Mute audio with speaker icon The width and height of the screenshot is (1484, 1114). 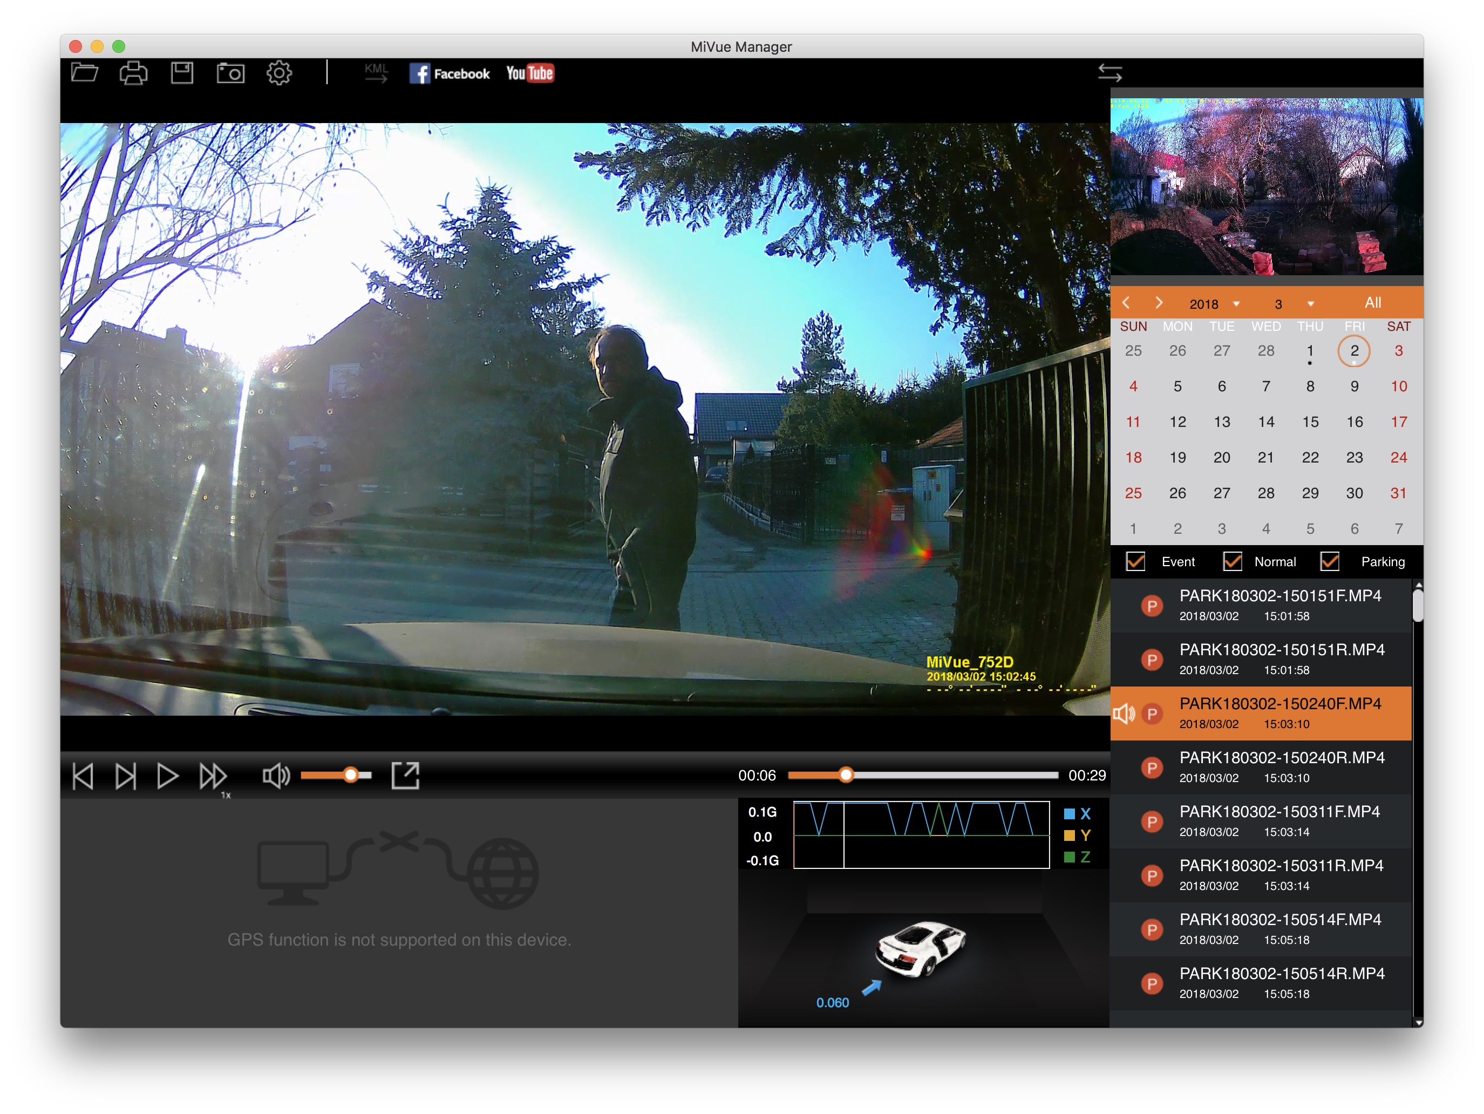pos(276,776)
